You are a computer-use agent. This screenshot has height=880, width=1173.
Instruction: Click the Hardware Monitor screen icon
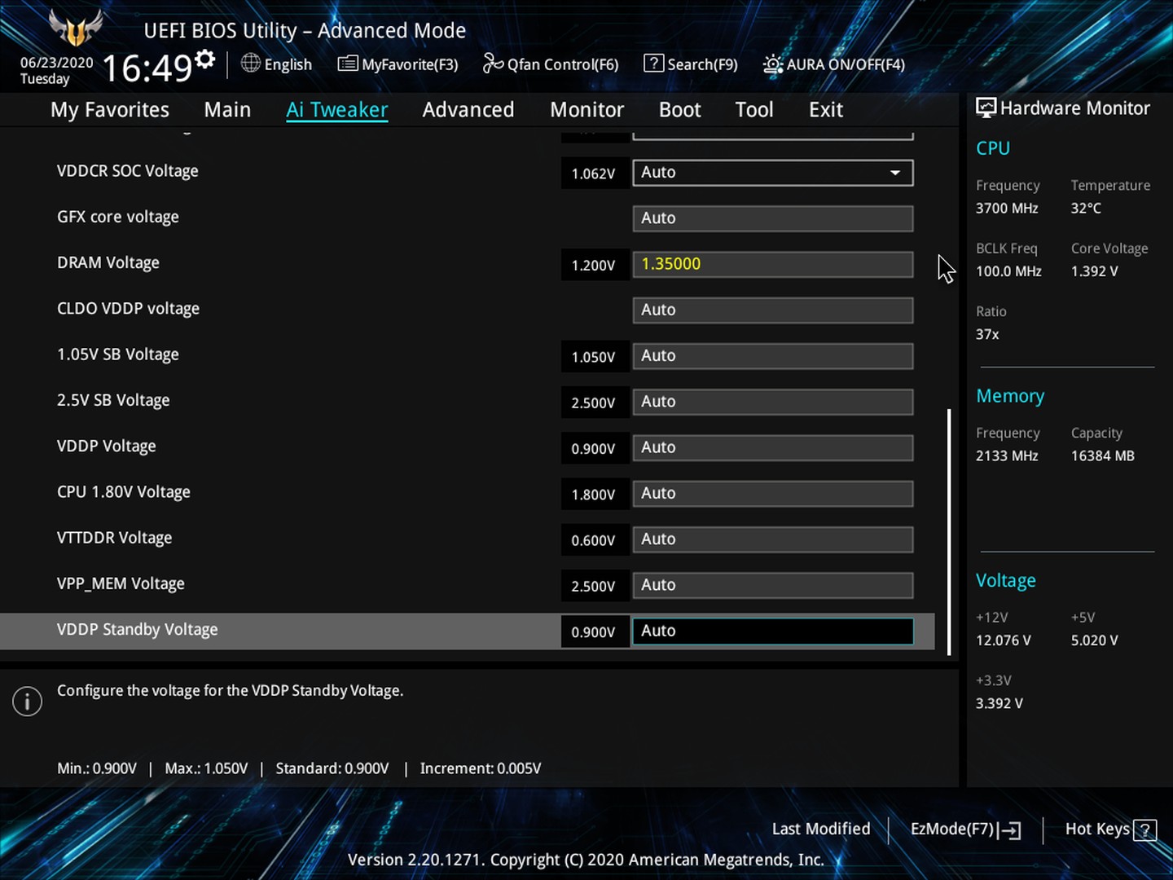tap(986, 108)
